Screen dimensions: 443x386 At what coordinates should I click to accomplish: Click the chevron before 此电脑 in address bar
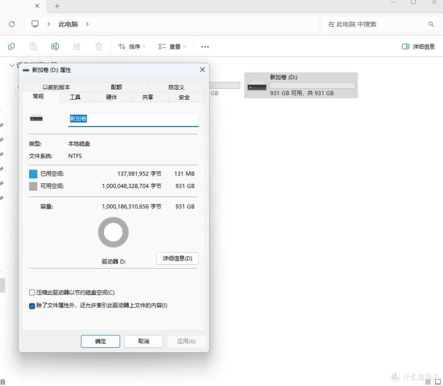[x=48, y=24]
